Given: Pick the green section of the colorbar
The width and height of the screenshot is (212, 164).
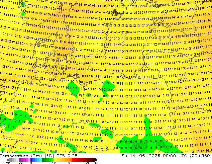Looking at the screenshot, I should click(47, 160).
